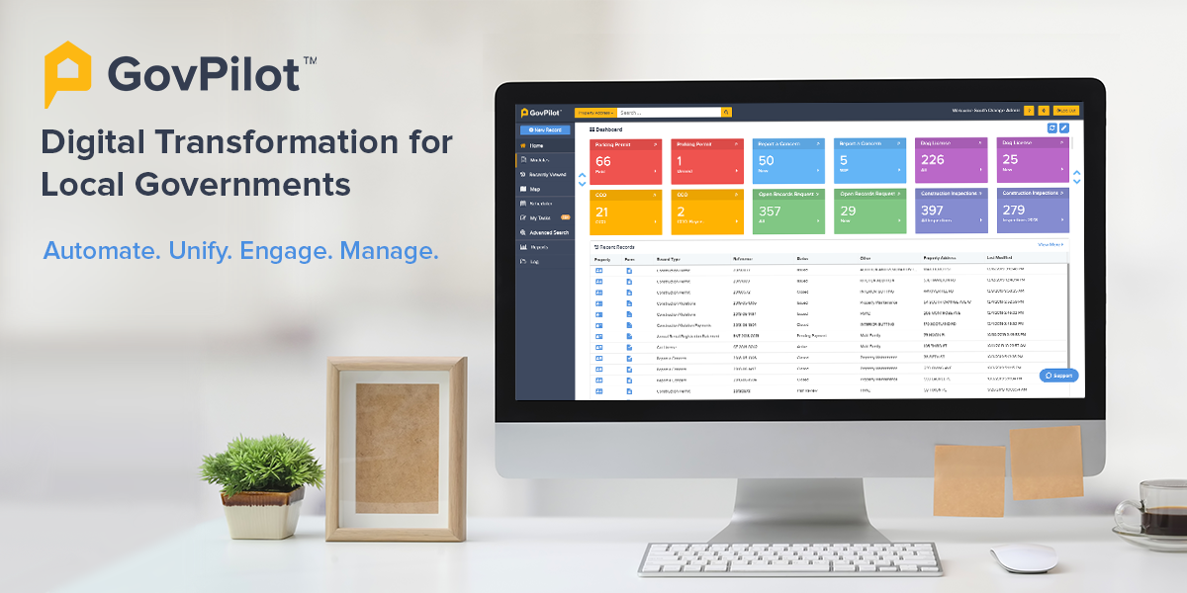This screenshot has height=593, width=1187.
Task: Open Advanced Search from the sidebar
Action: (x=548, y=232)
